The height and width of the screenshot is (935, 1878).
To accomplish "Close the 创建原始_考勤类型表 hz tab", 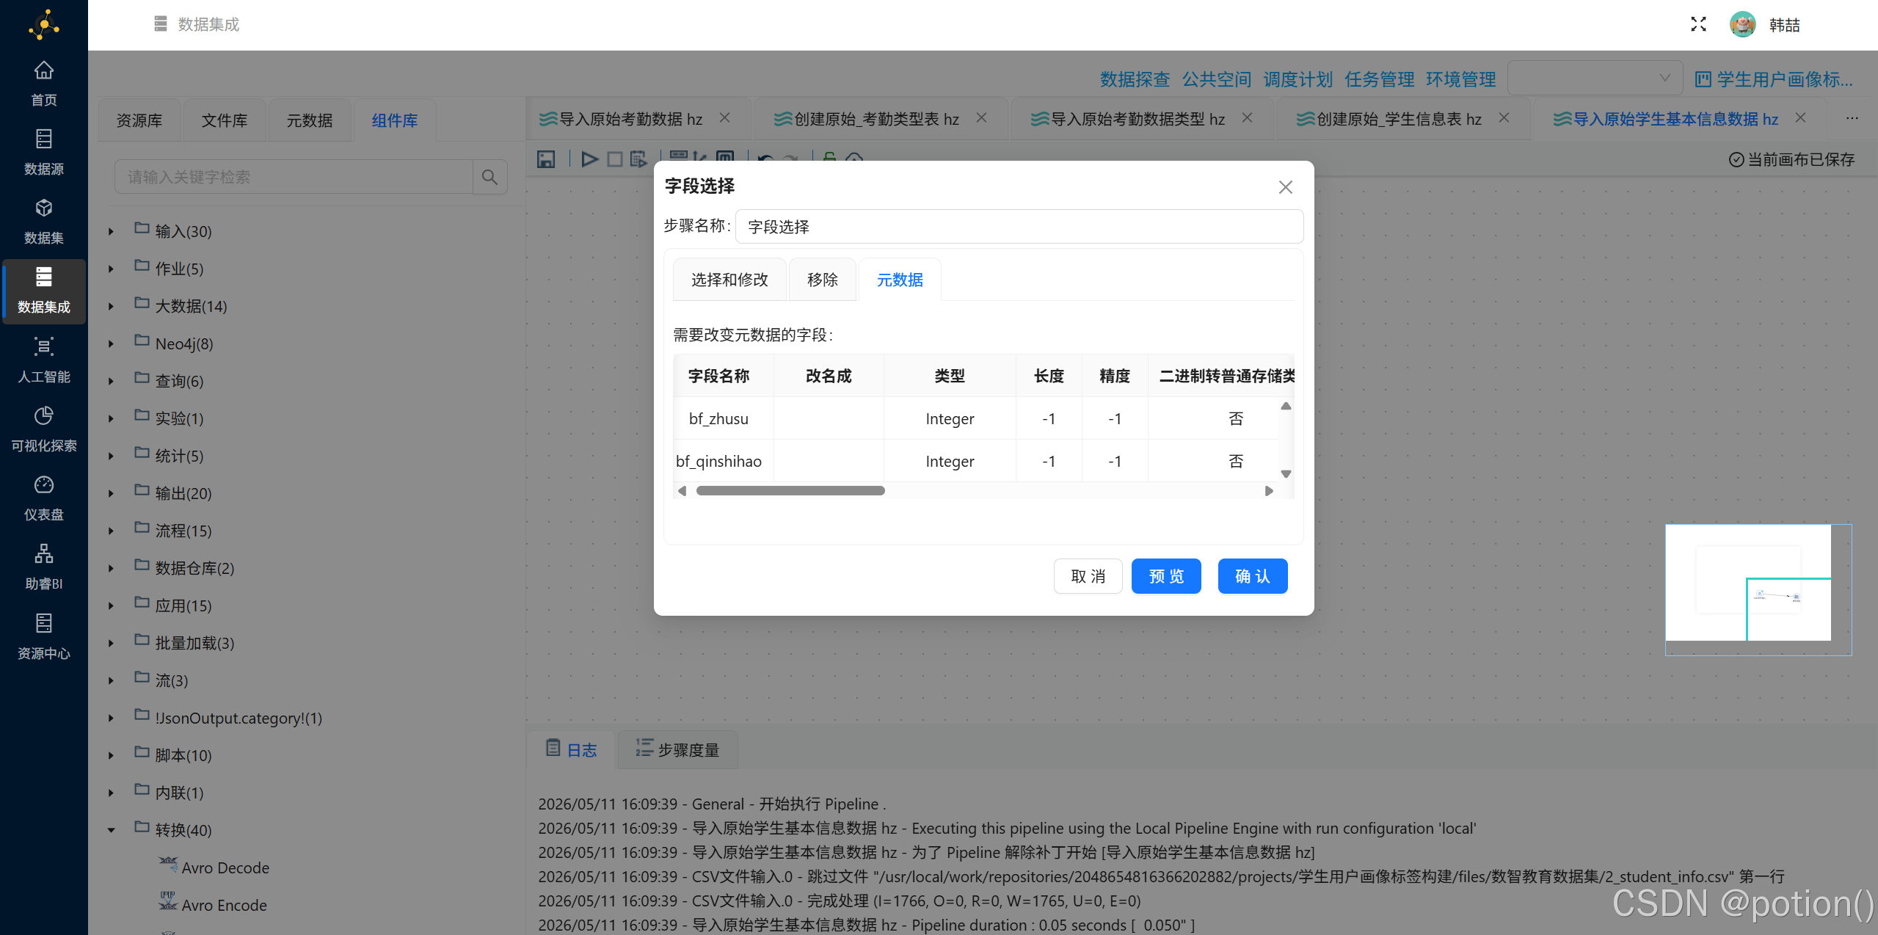I will [x=981, y=117].
